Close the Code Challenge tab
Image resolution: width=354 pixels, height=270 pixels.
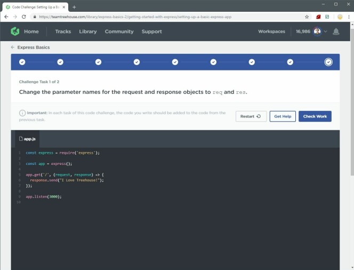(64, 7)
